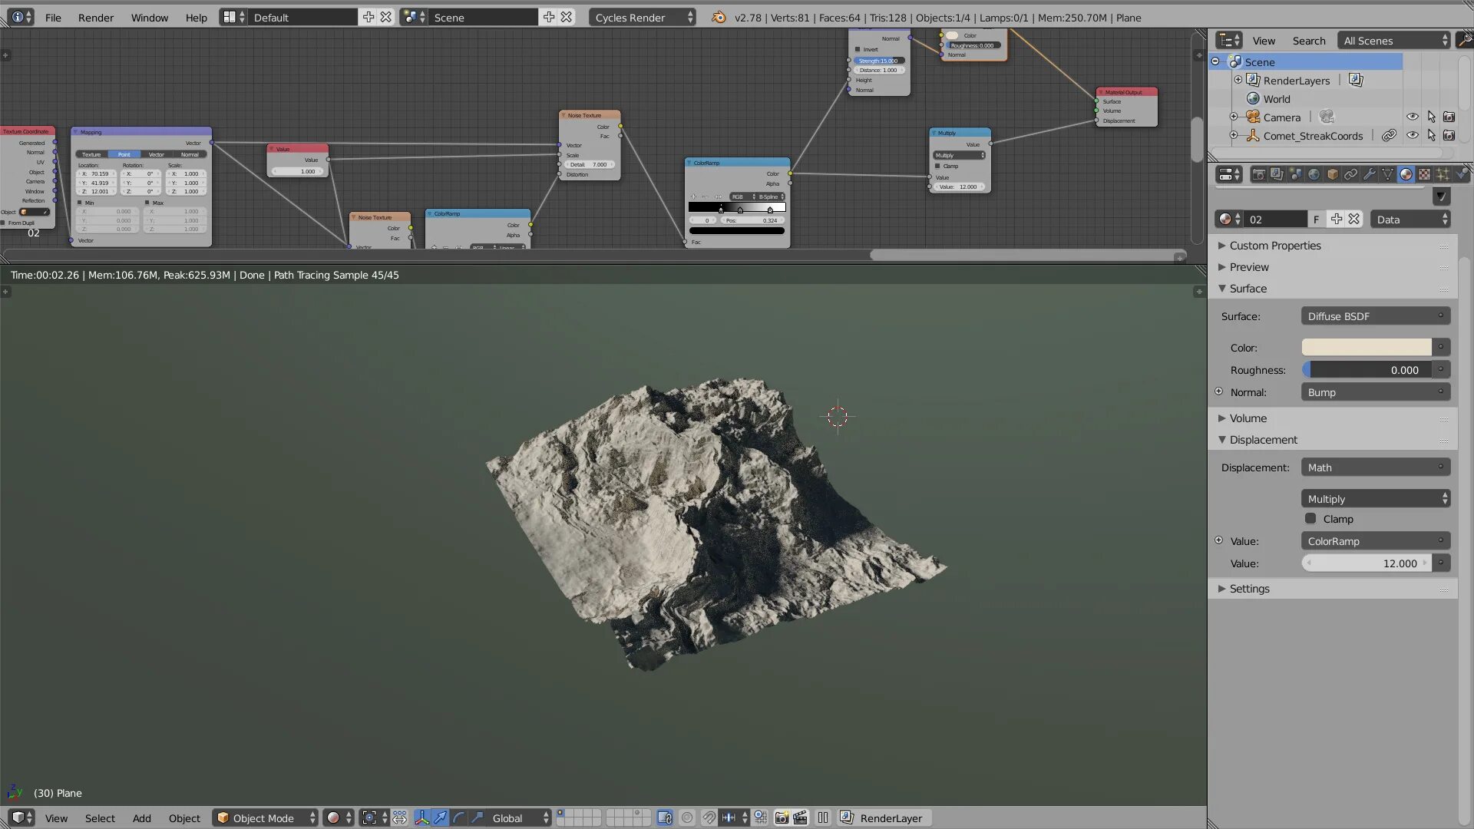This screenshot has width=1474, height=829.
Task: Open the Render properties tab (camera icon)
Action: (x=1258, y=175)
